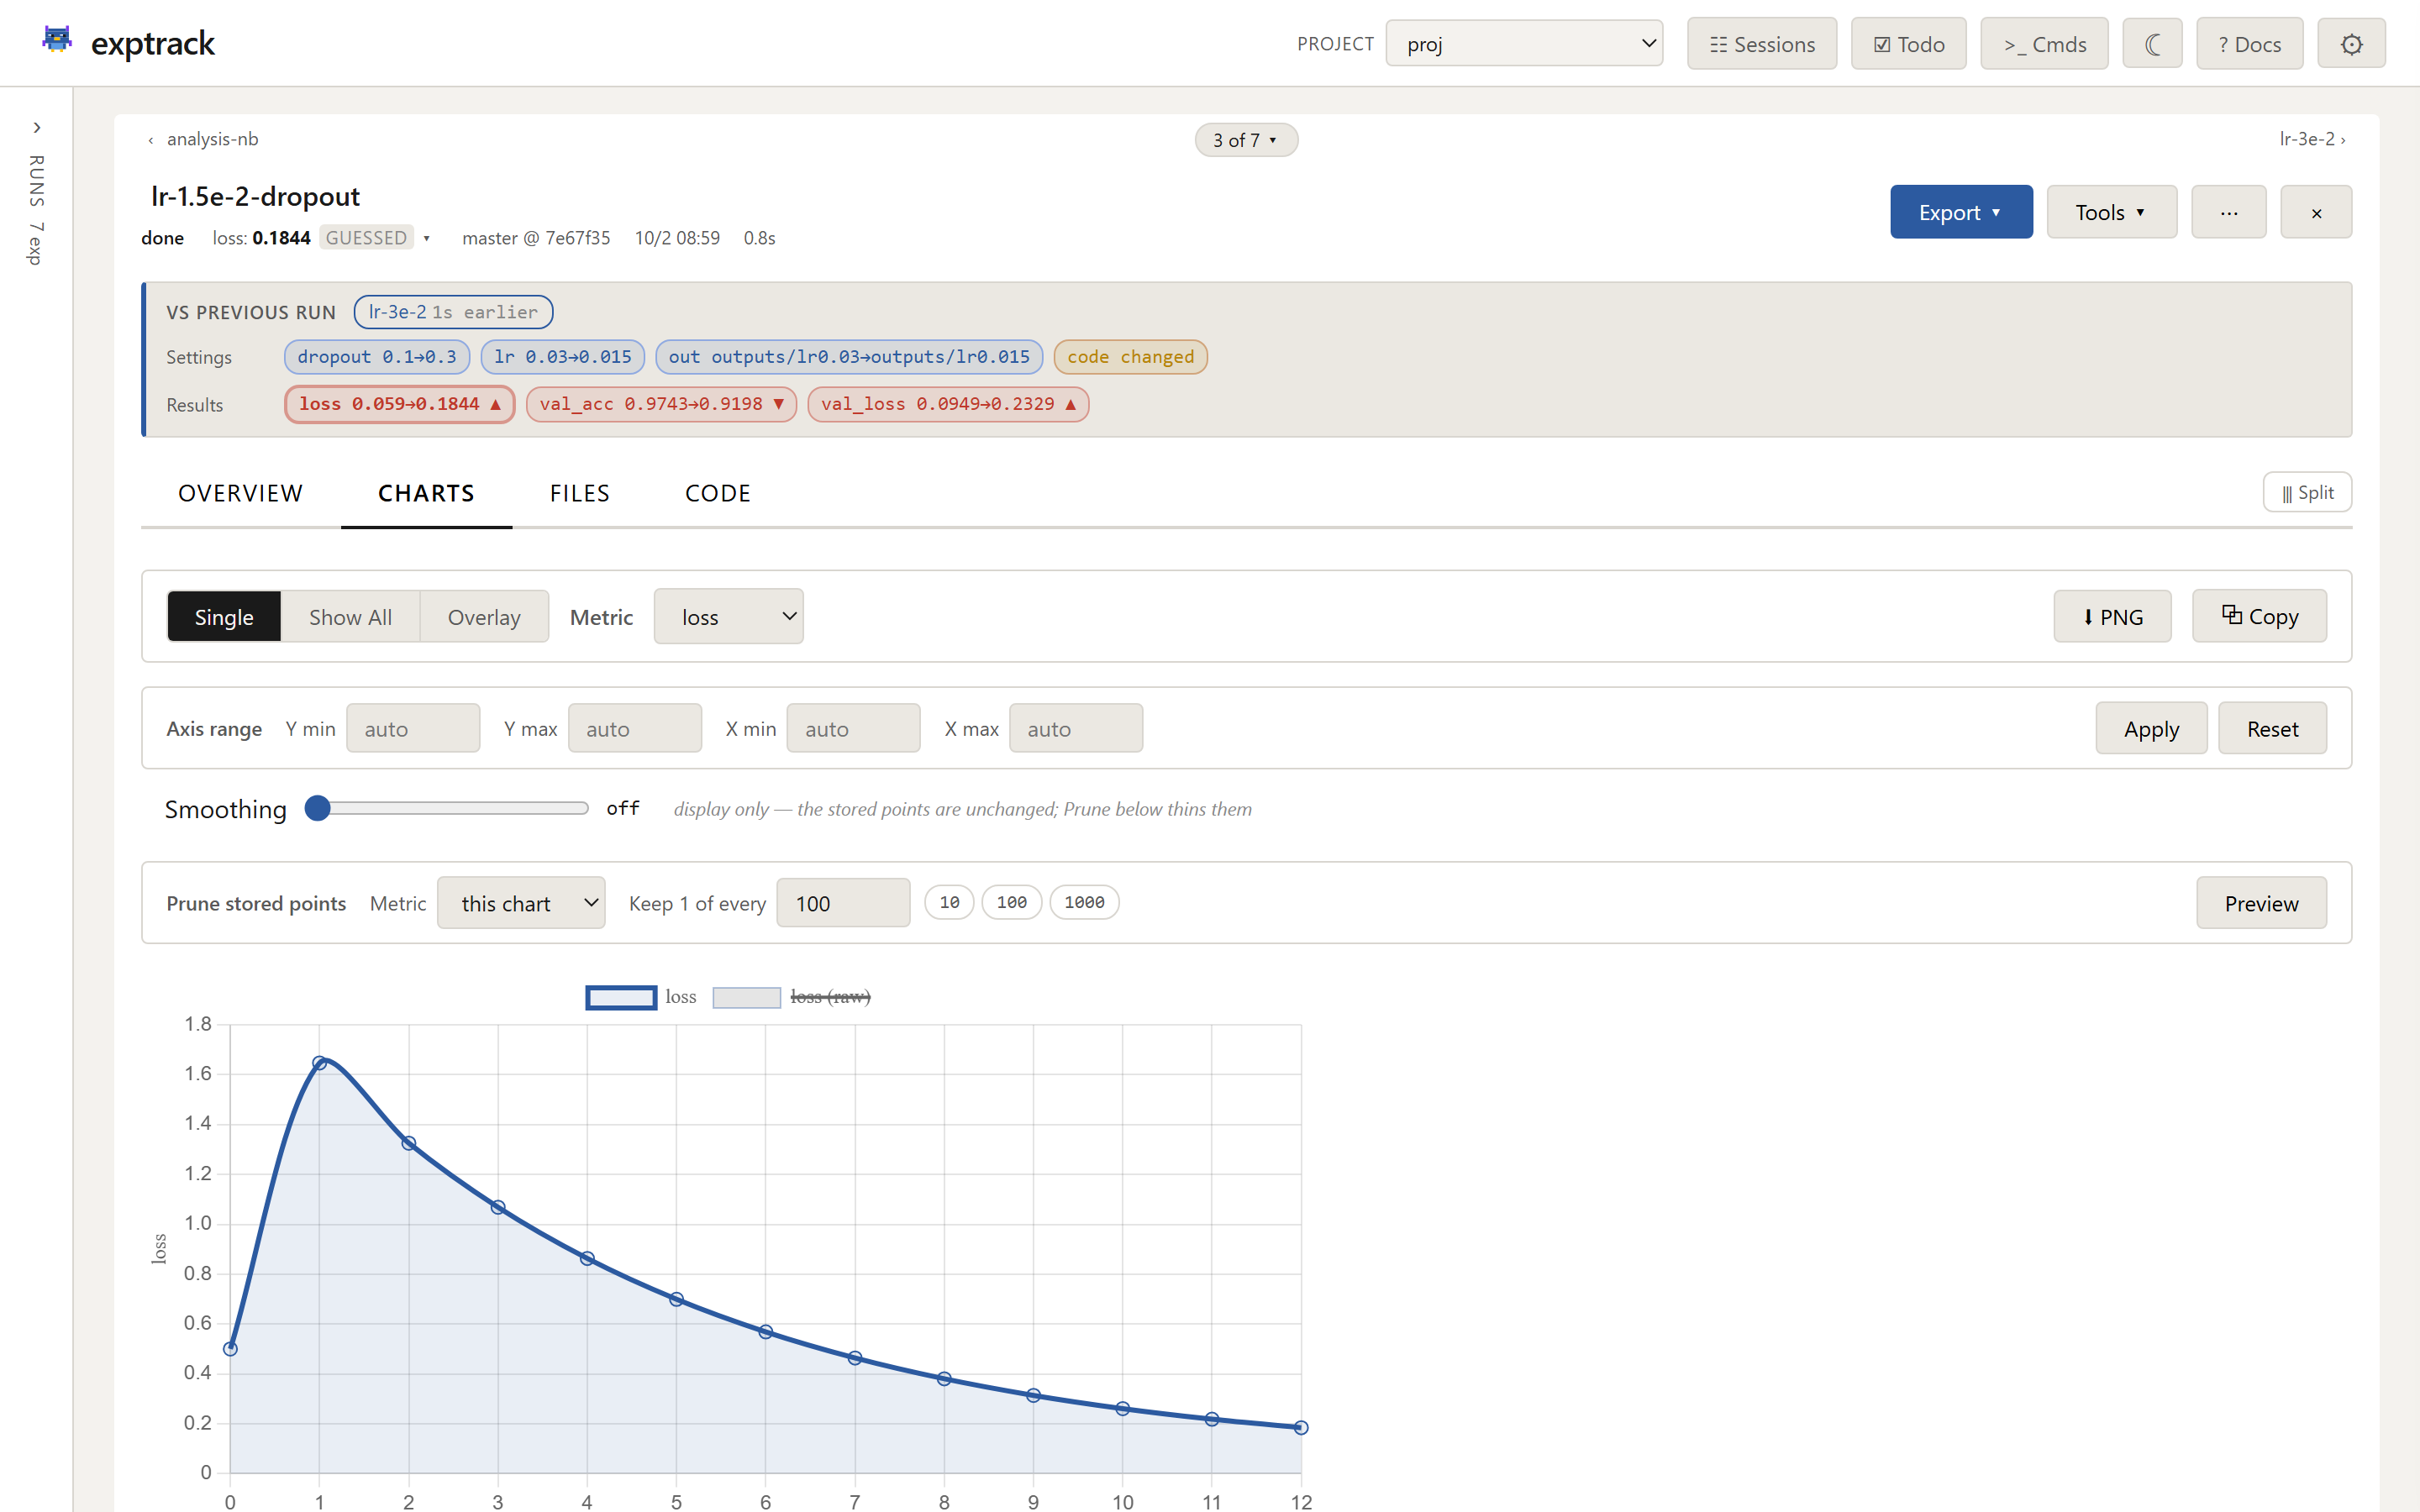Go to next run lr-3e-2

pos(2312,139)
